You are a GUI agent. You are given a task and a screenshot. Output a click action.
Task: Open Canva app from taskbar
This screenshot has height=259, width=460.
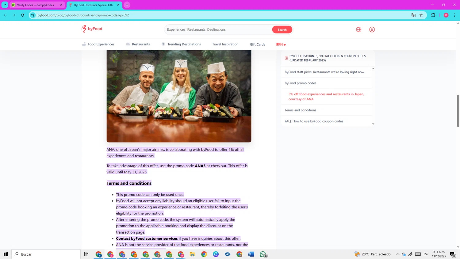216,254
